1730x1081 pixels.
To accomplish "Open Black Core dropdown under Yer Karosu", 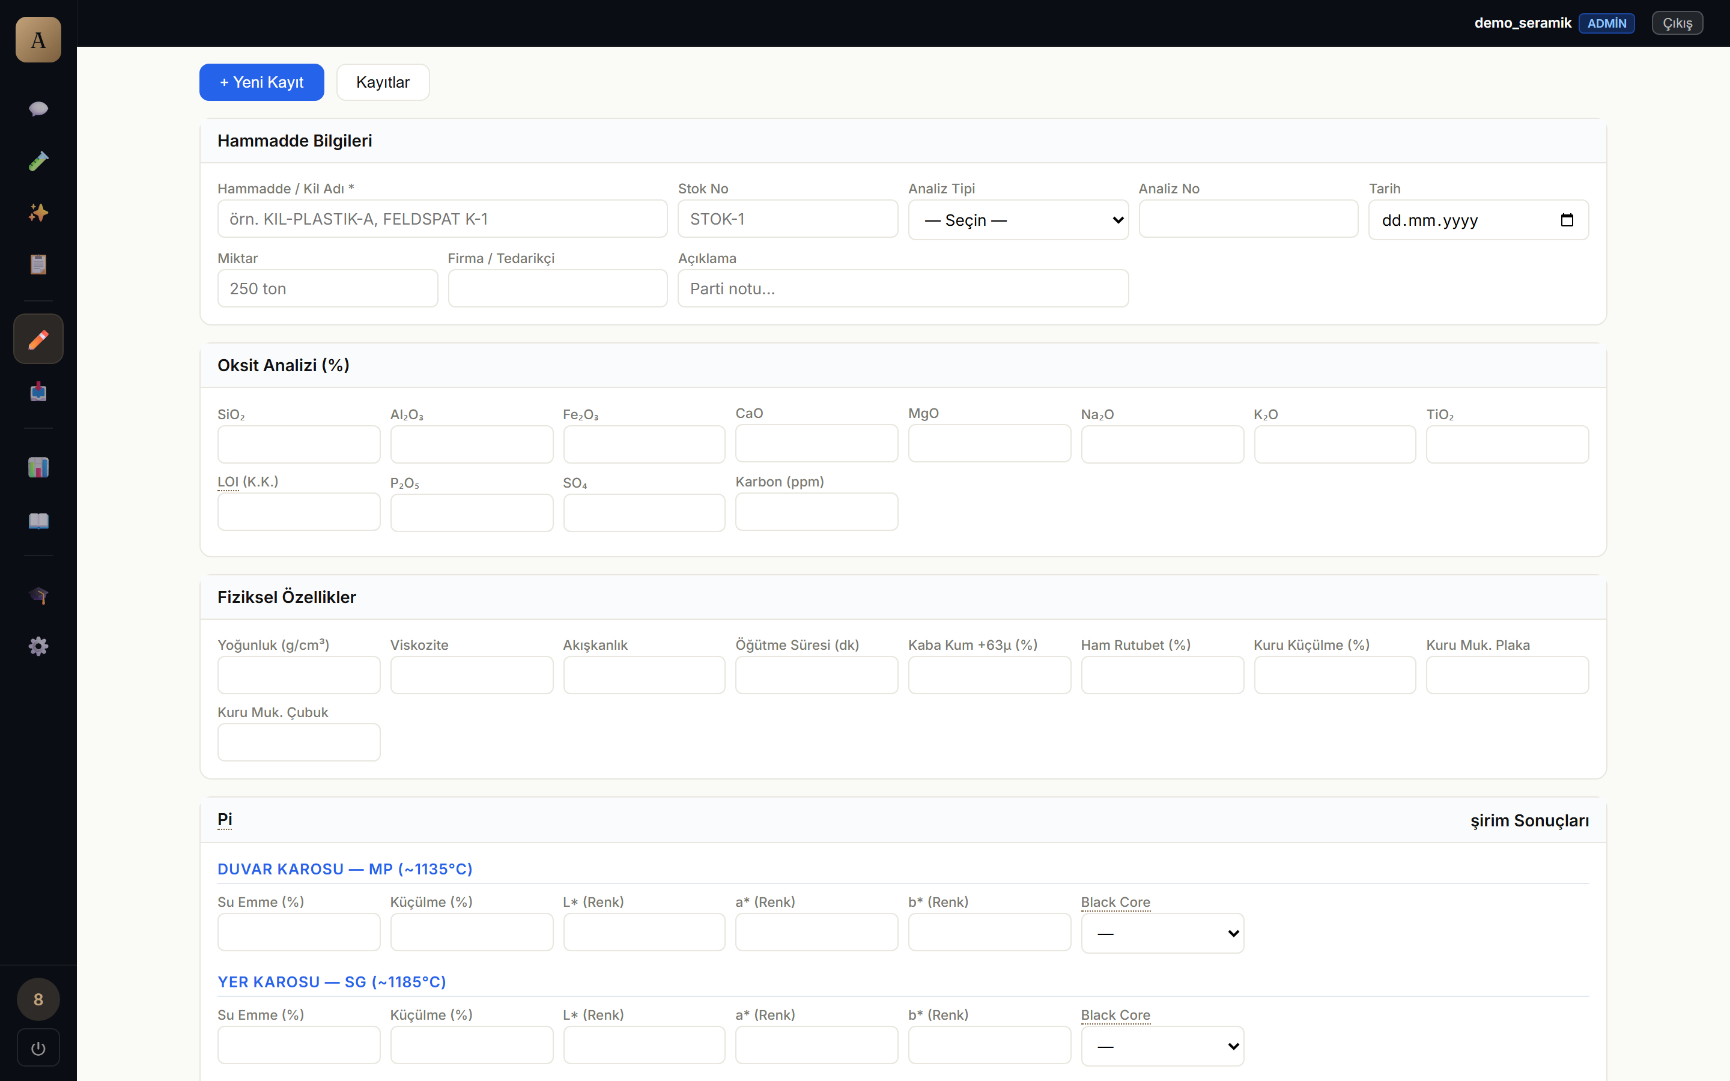I will pos(1162,1046).
